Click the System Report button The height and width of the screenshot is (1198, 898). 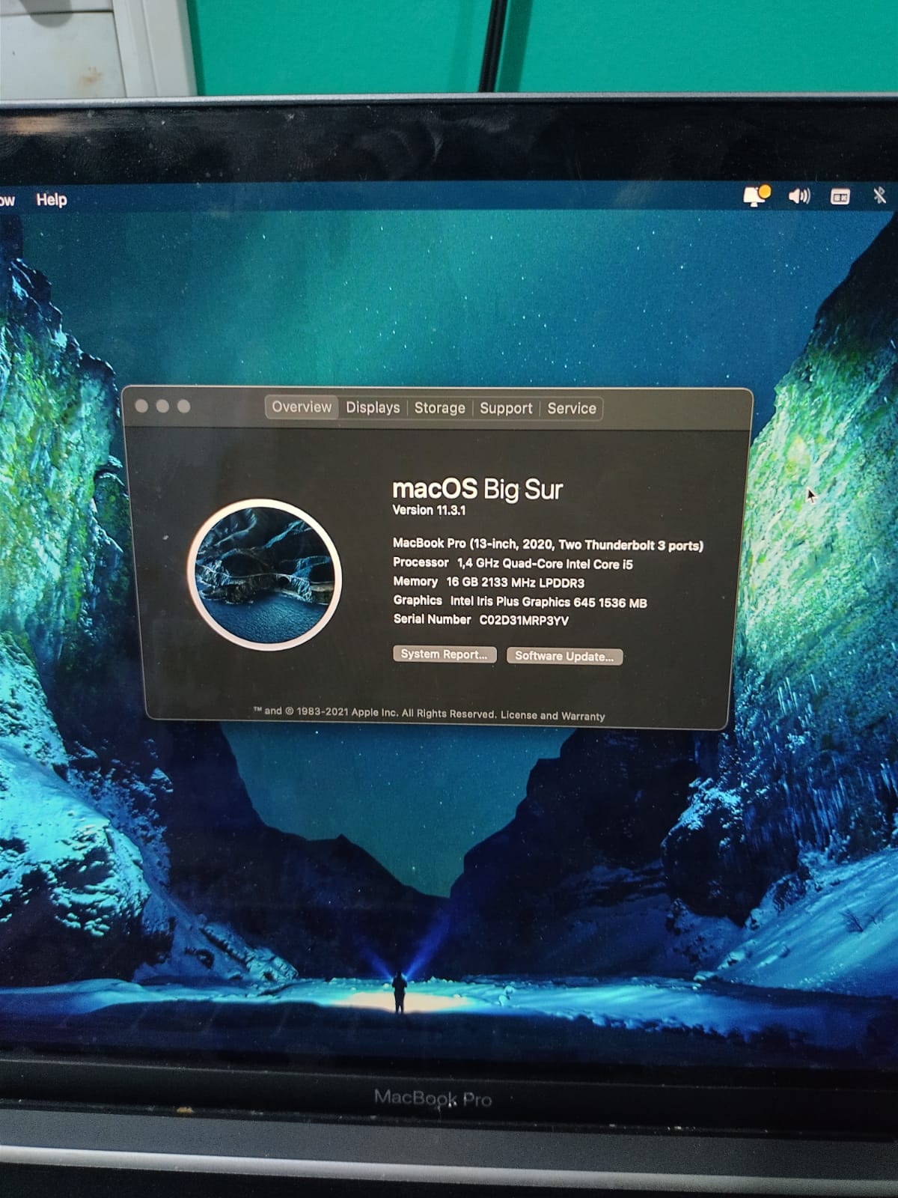pos(444,654)
